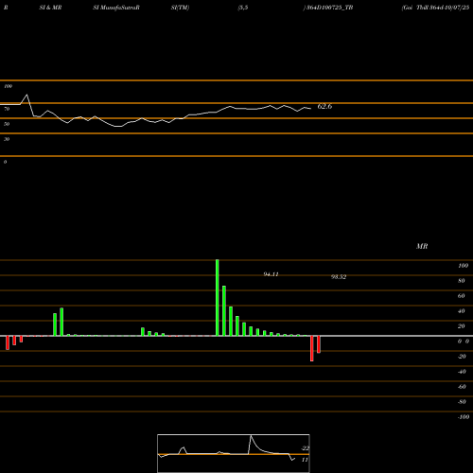
Task: Open the mini overview chart thumbnail
Action: click(234, 453)
